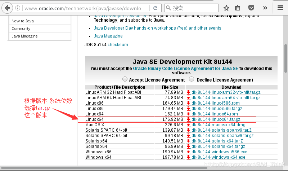Download jdk-8u144-windows-i586.exe
The height and width of the screenshot is (171, 288).
pyautogui.click(x=219, y=152)
